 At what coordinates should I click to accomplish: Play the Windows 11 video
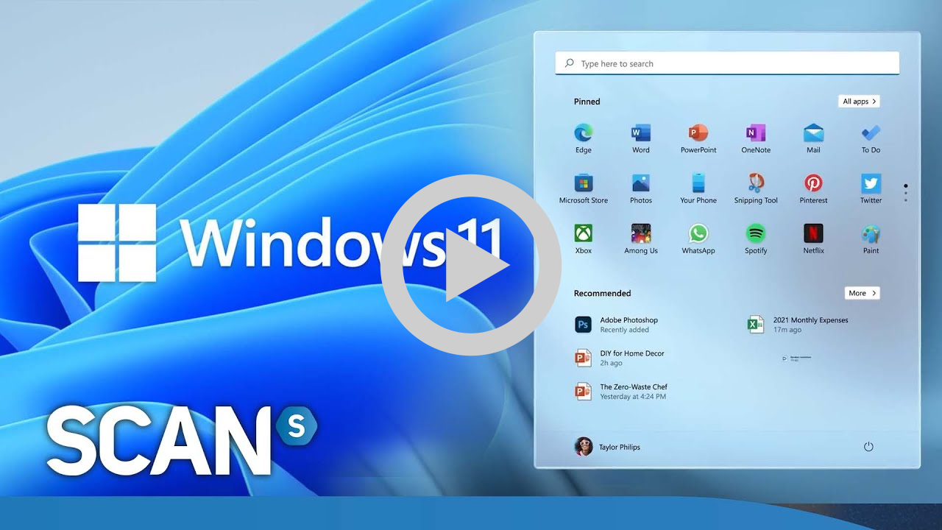pos(471,265)
